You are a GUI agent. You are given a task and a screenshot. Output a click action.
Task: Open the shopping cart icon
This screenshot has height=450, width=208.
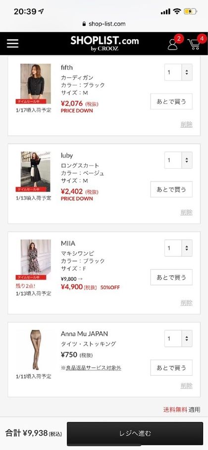[194, 45]
